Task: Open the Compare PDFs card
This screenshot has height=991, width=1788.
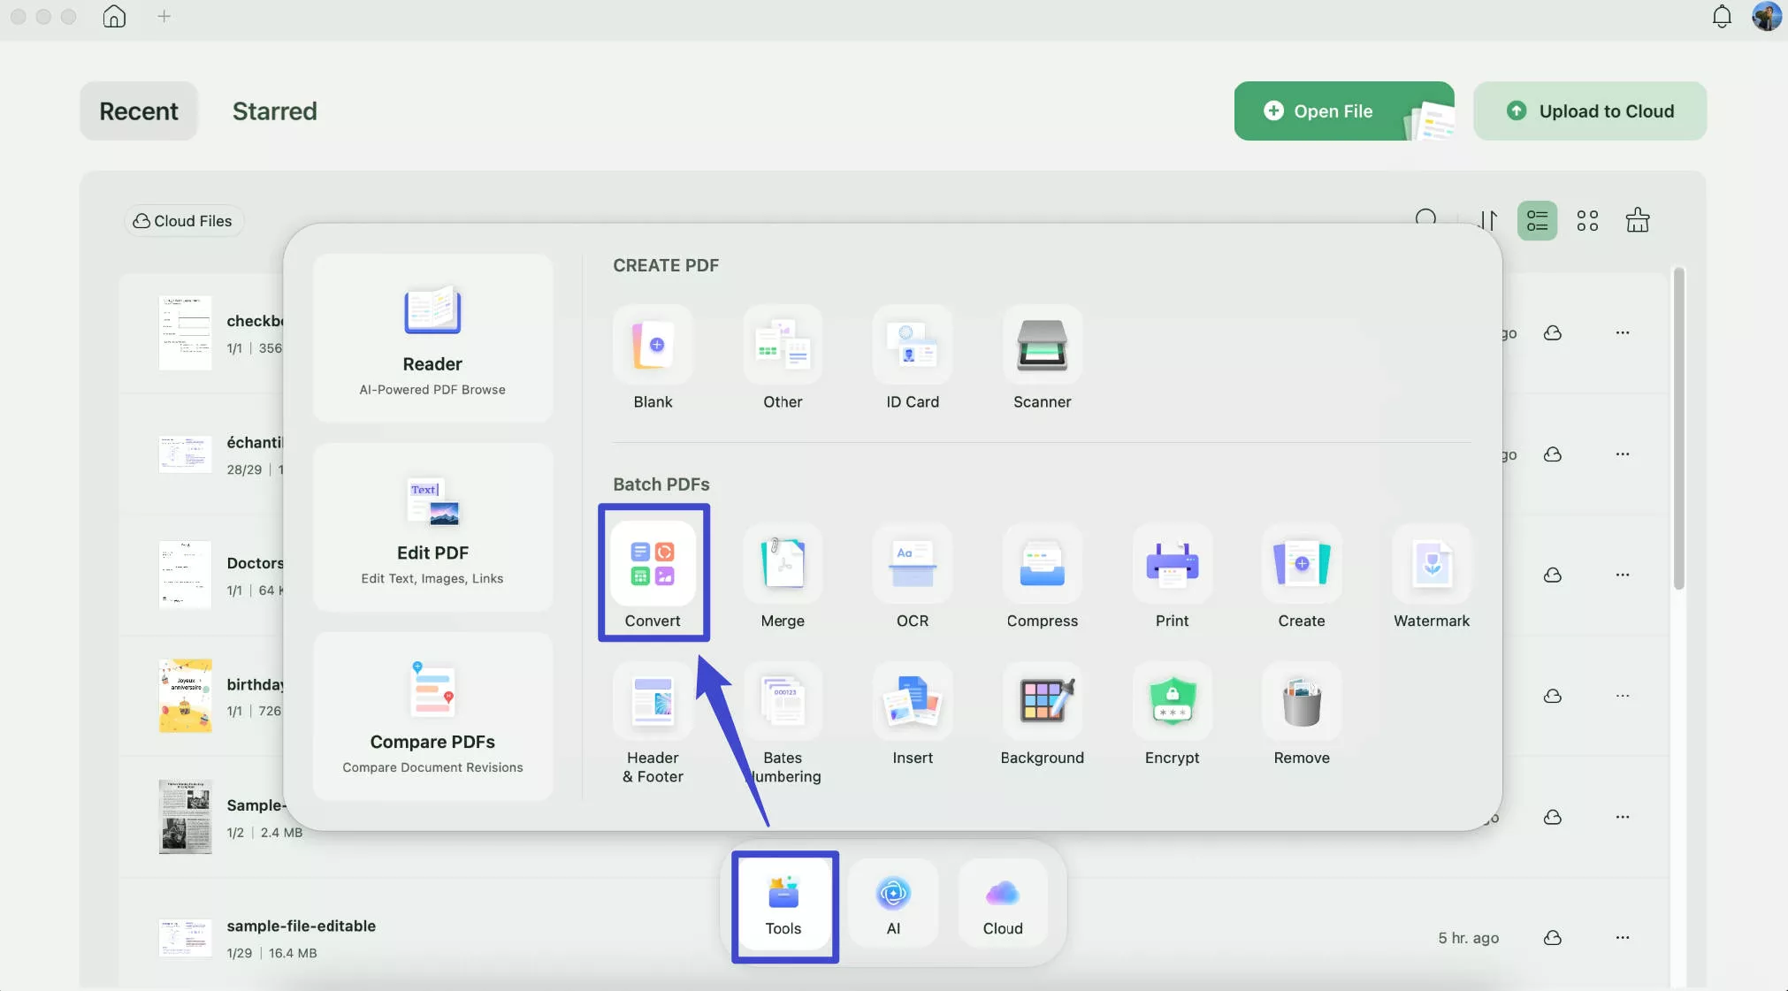Action: pyautogui.click(x=432, y=717)
